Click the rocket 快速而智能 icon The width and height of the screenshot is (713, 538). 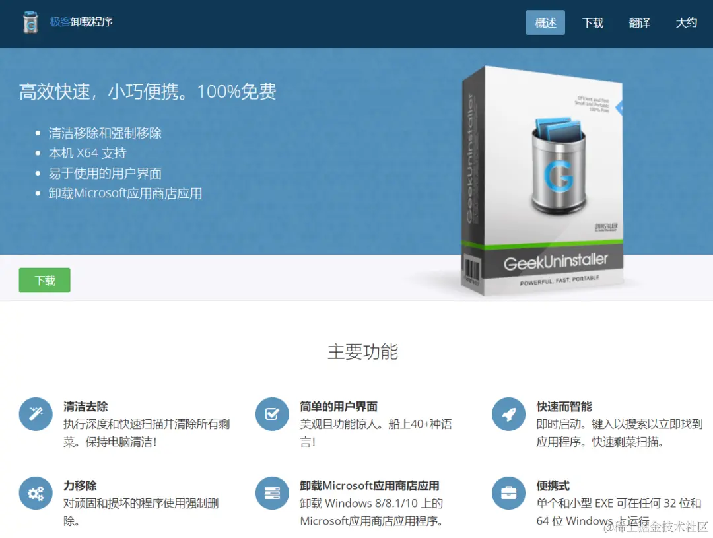tap(508, 415)
